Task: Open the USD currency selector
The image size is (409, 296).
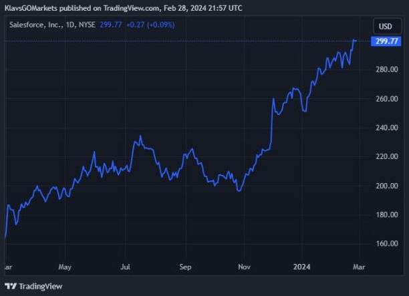Action: 385,27
